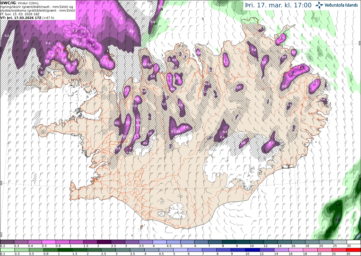Pick lower legend swatch labeled 4

[152, 250]
